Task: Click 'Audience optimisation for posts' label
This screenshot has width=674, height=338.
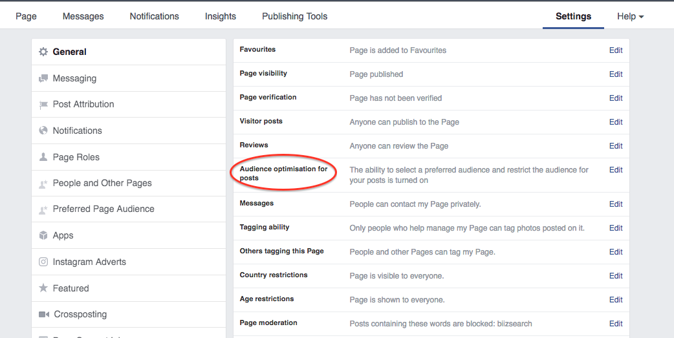Action: tap(283, 173)
